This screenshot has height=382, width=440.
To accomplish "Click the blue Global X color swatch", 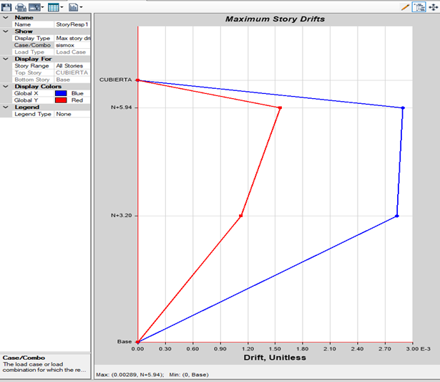I will click(61, 93).
